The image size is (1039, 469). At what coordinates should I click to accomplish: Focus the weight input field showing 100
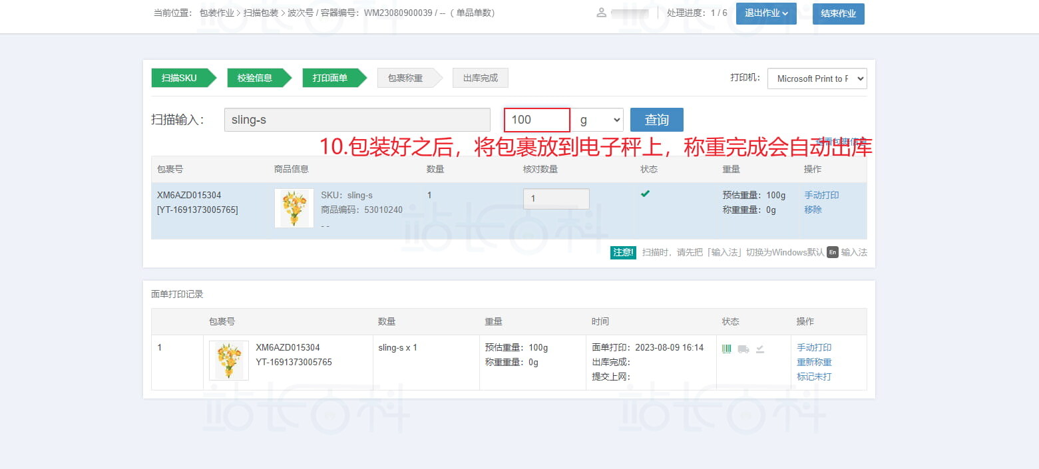coord(536,120)
